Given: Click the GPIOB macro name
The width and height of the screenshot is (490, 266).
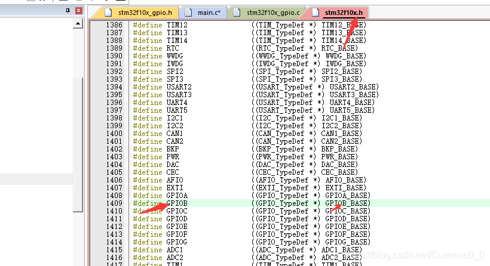Looking at the screenshot, I should click(177, 203).
